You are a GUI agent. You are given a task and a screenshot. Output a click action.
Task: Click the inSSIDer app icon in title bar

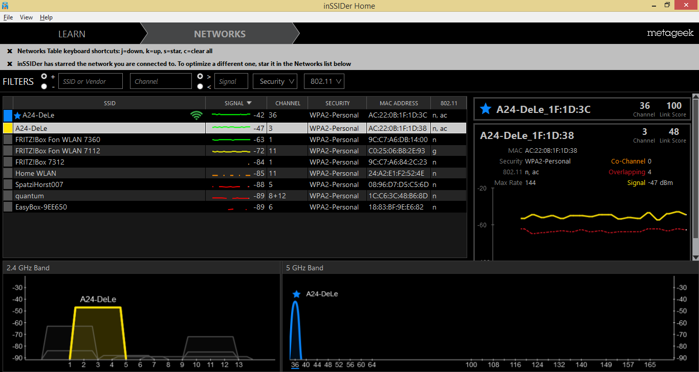click(5, 6)
